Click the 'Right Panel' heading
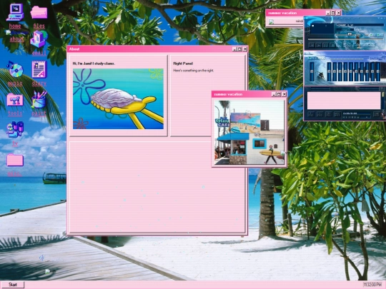 183,64
